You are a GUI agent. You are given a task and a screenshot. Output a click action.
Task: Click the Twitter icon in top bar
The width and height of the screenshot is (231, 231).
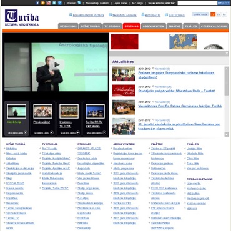[x=54, y=3]
